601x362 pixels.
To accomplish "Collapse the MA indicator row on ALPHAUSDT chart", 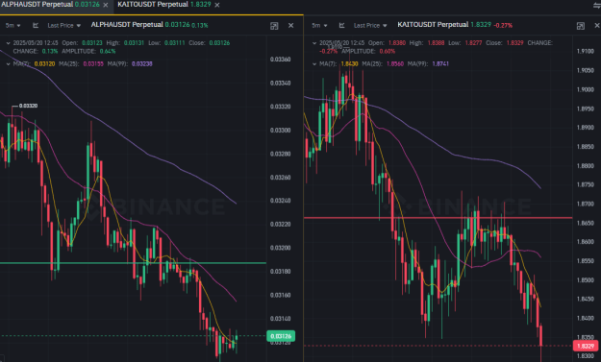I will [x=8, y=64].
